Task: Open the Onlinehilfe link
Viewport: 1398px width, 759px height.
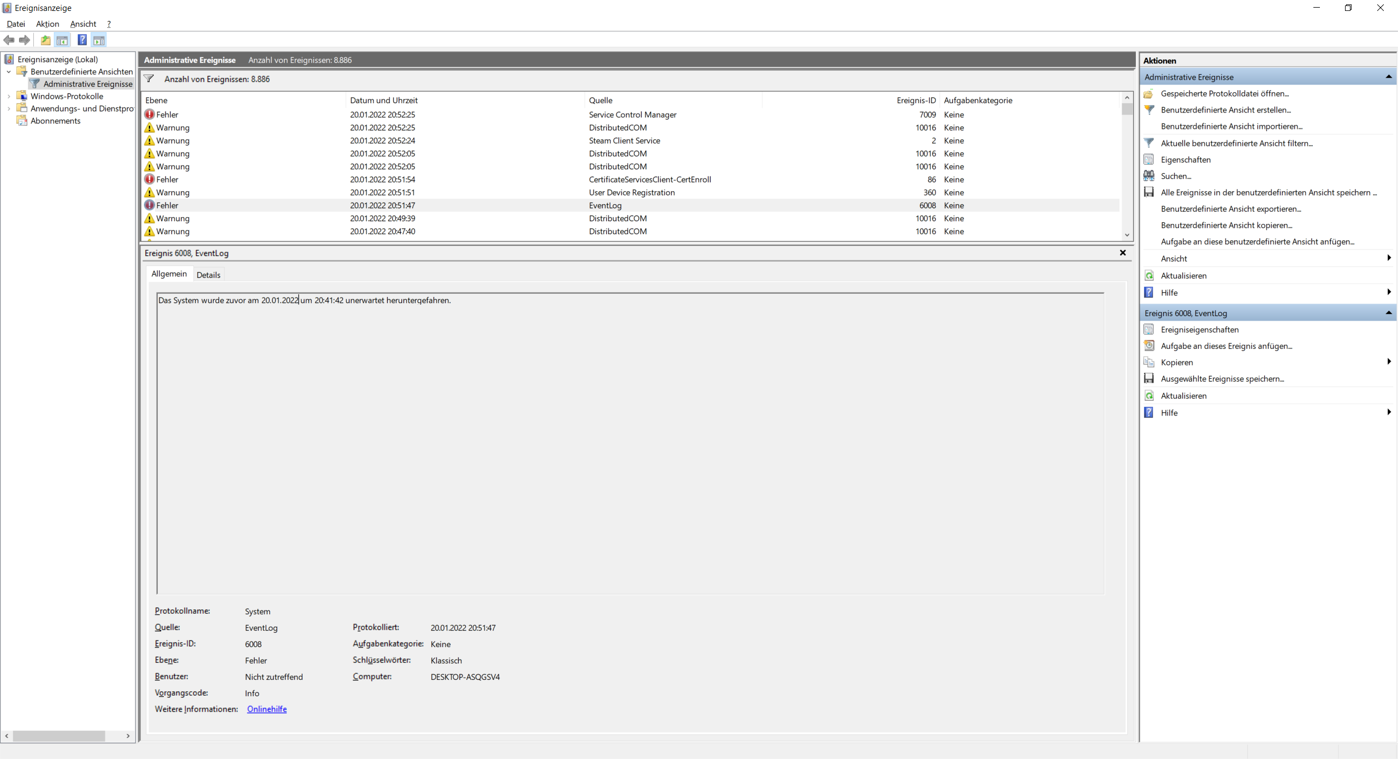Action: click(x=266, y=709)
